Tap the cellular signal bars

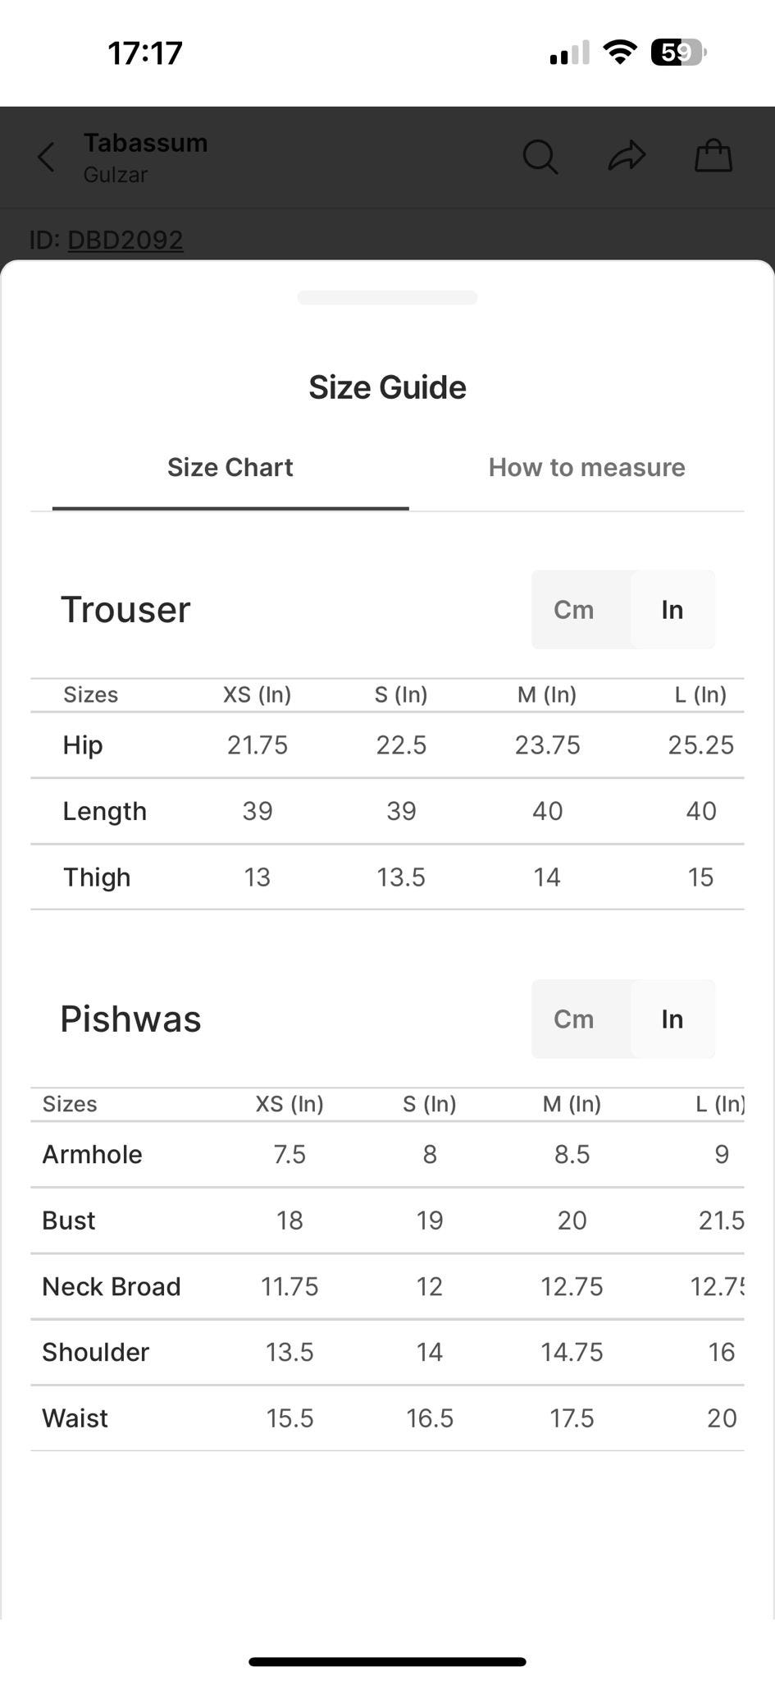tap(569, 53)
